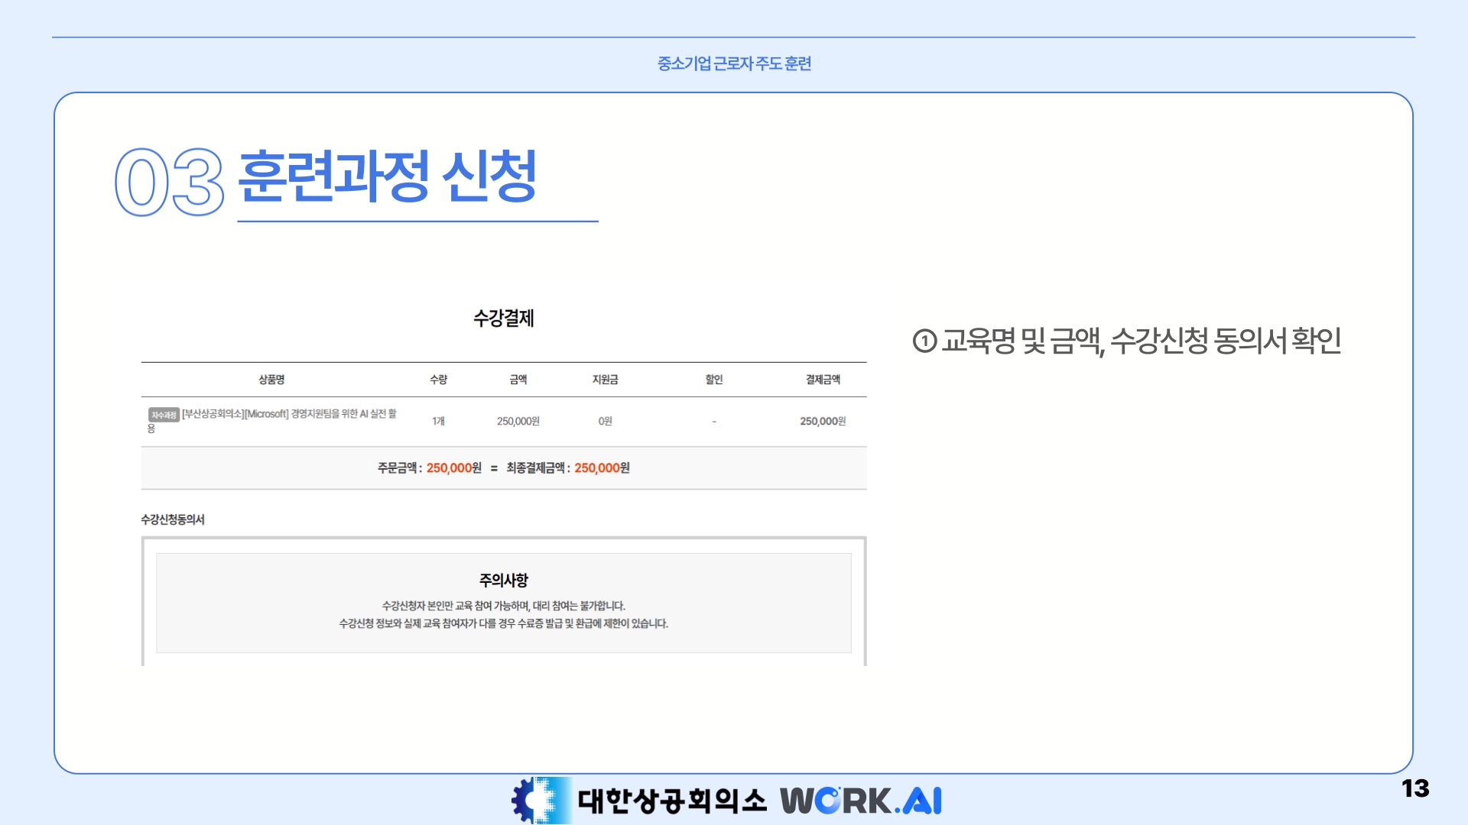1468x825 pixels.
Task: Click the 주의사항 notice heading
Action: [503, 581]
